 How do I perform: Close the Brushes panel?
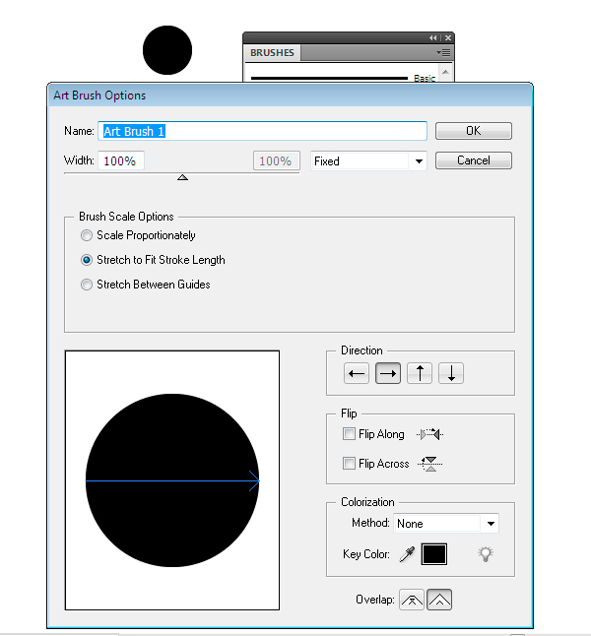(448, 37)
